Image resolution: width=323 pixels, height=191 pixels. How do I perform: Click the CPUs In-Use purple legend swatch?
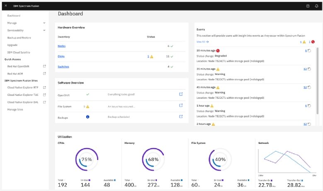click(x=89, y=180)
